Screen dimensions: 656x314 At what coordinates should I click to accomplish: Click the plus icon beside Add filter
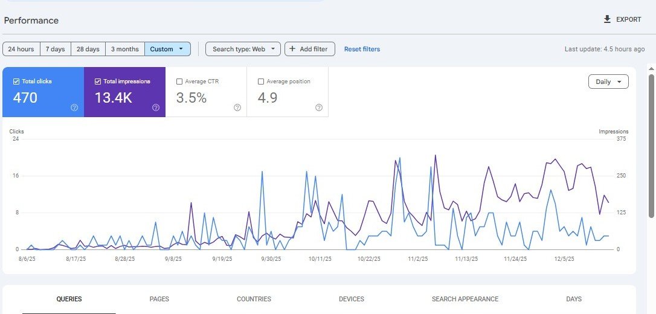pyautogui.click(x=292, y=49)
